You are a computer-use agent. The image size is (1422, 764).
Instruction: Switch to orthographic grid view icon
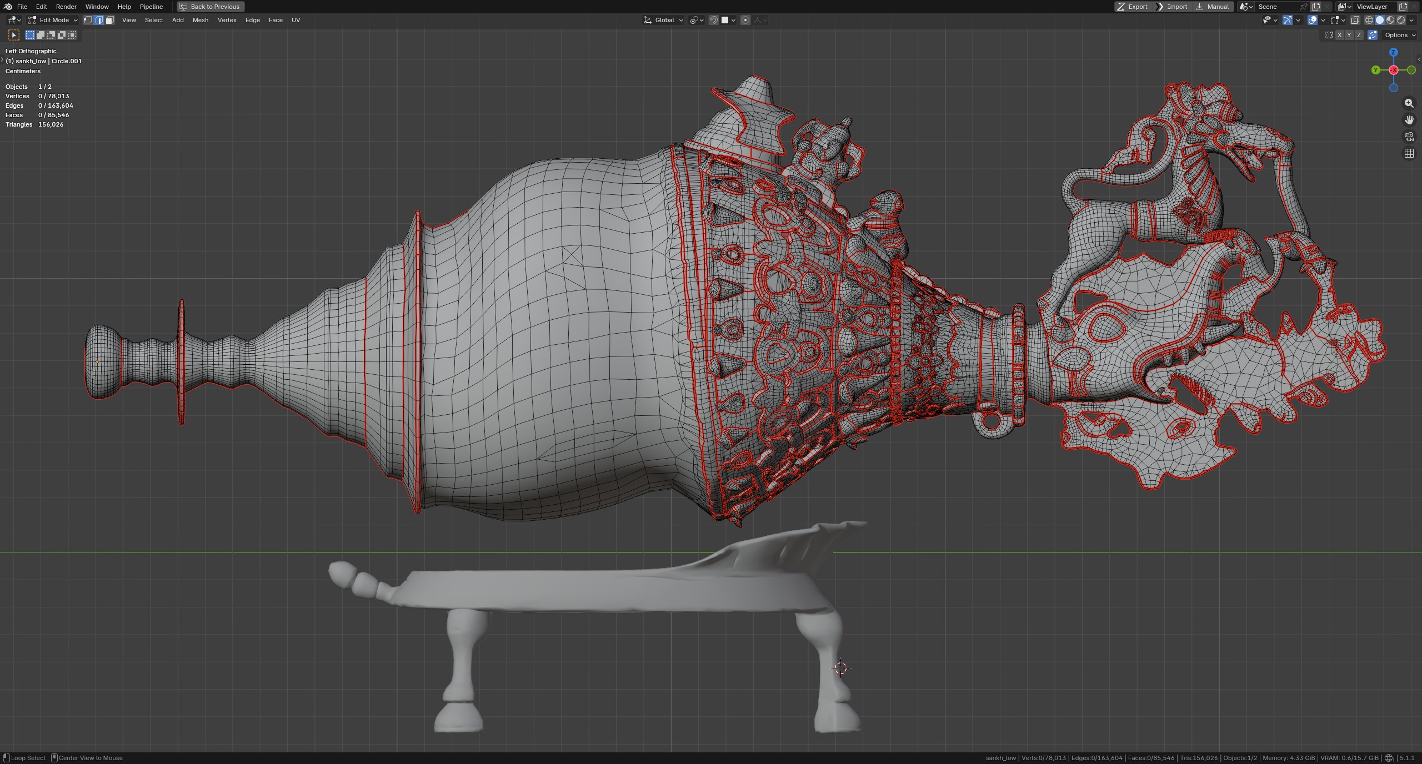click(x=1409, y=153)
